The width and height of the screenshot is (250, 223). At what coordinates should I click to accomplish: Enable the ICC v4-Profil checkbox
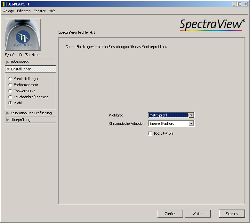(x=150, y=133)
